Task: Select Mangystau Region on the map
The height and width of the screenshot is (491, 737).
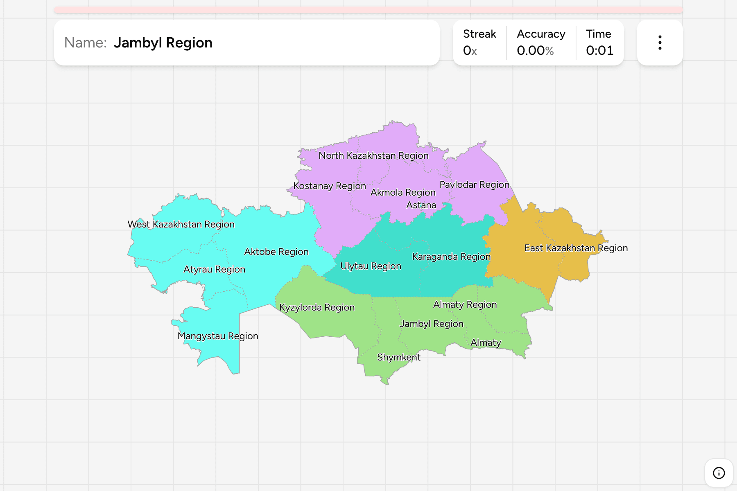Action: click(x=218, y=336)
